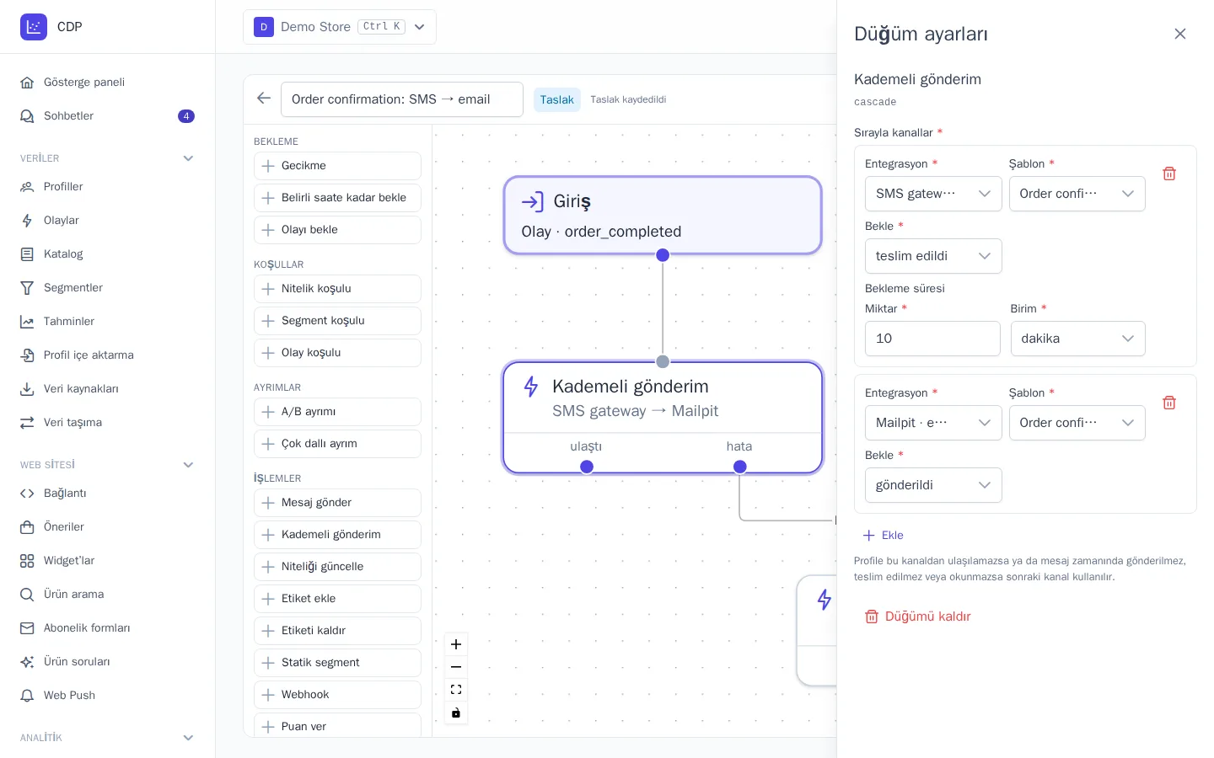The height and width of the screenshot is (758, 1214).
Task: Delete the Mailpit channel trash icon
Action: [x=1169, y=403]
